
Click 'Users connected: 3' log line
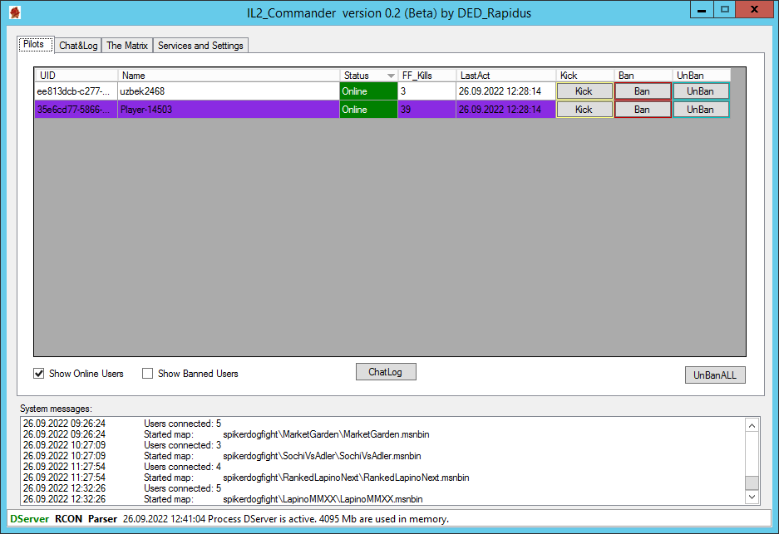(122, 445)
